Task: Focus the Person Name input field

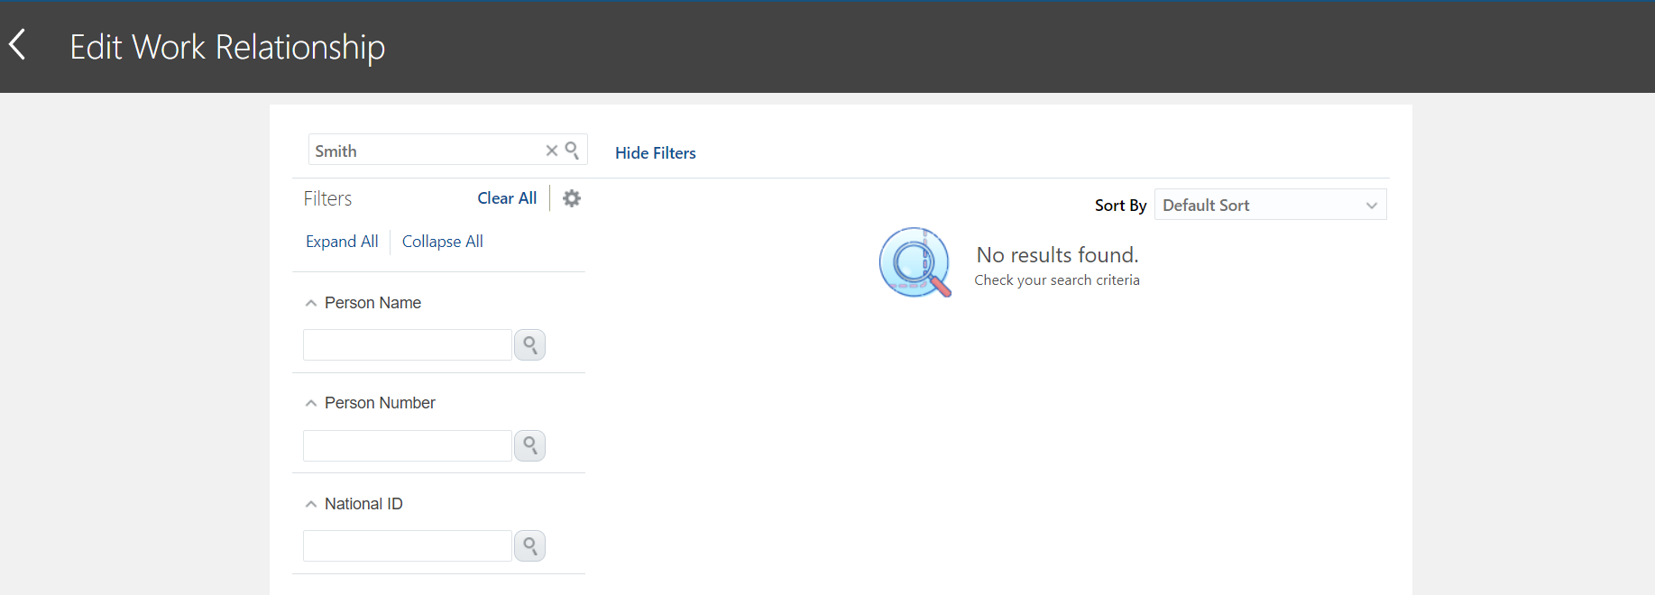Action: point(408,345)
